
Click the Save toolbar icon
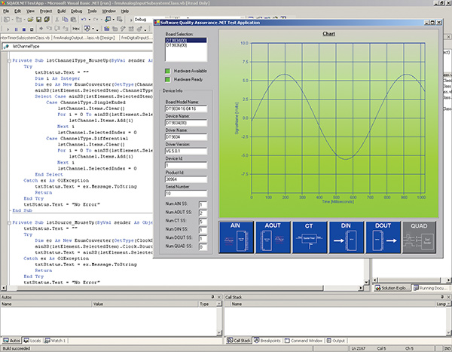38,20
